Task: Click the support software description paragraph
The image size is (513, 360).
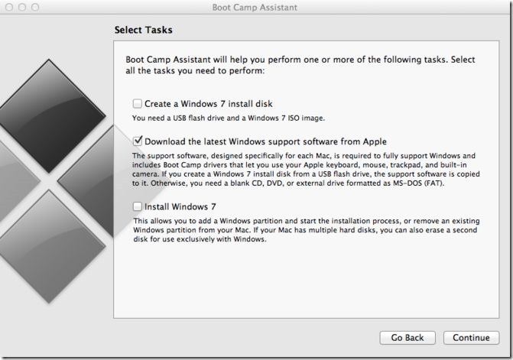Action: pyautogui.click(x=306, y=170)
